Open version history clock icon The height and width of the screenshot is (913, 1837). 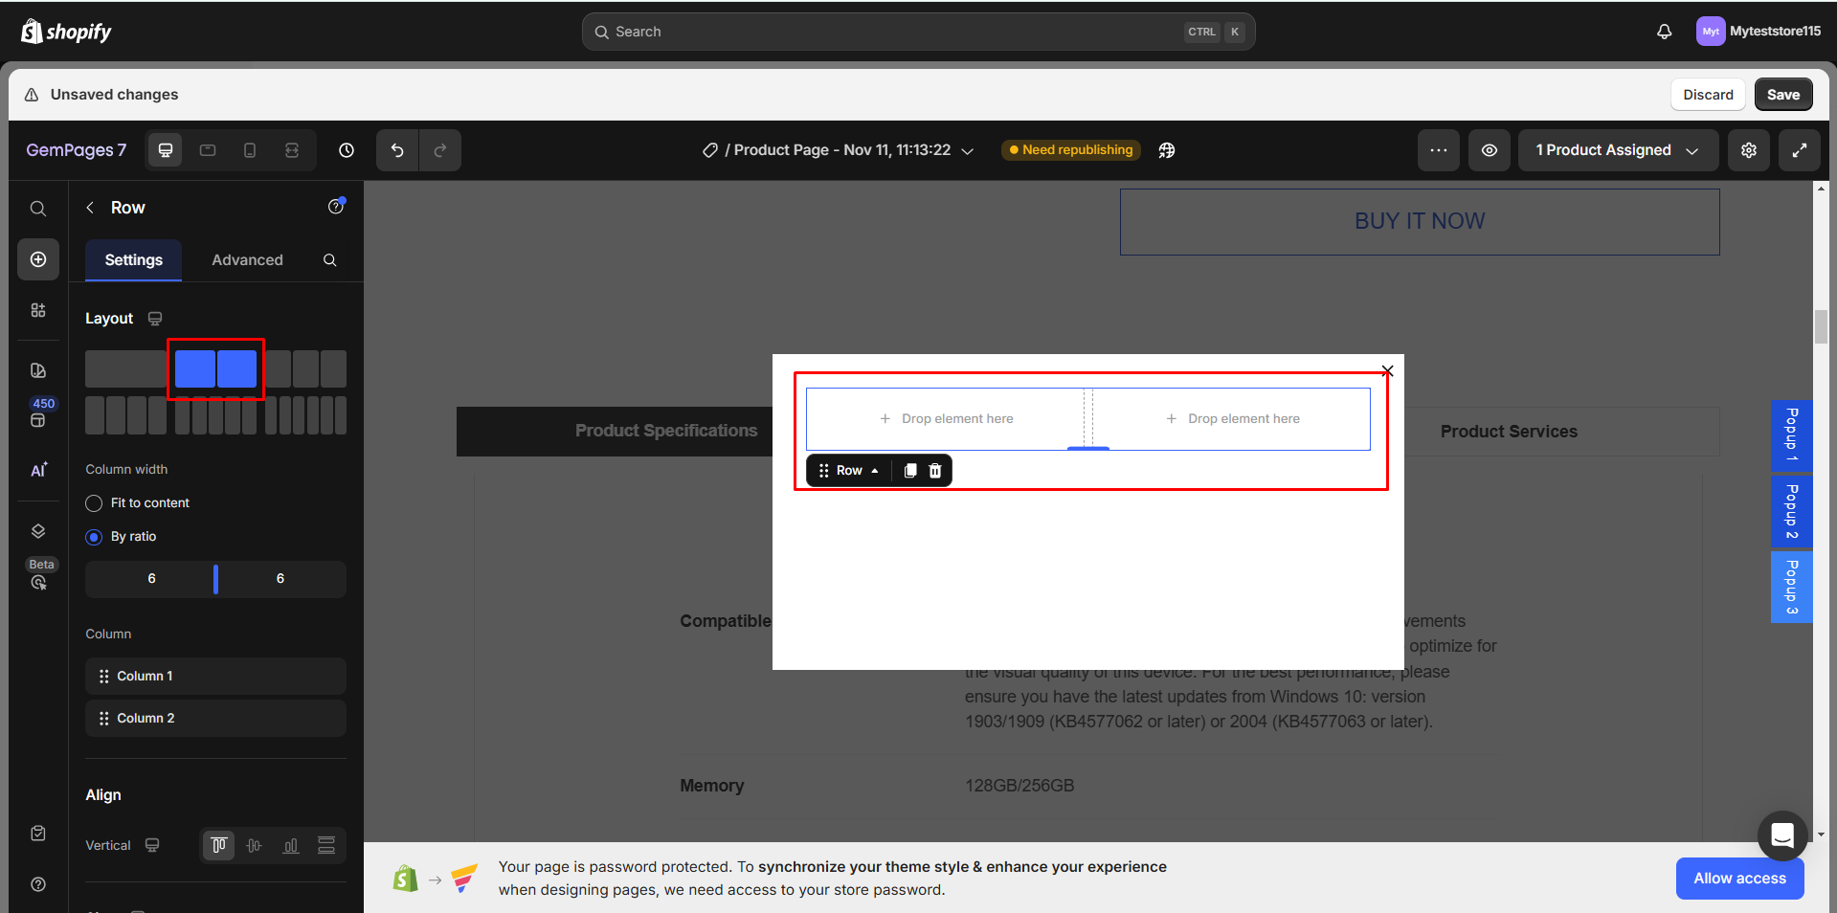pyautogui.click(x=347, y=150)
